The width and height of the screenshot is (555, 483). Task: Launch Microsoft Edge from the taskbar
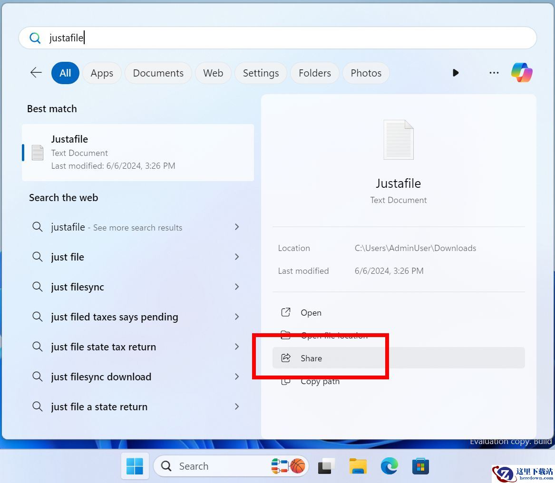pyautogui.click(x=389, y=466)
